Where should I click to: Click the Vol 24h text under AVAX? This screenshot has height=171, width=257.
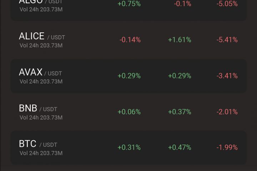[x=41, y=82]
